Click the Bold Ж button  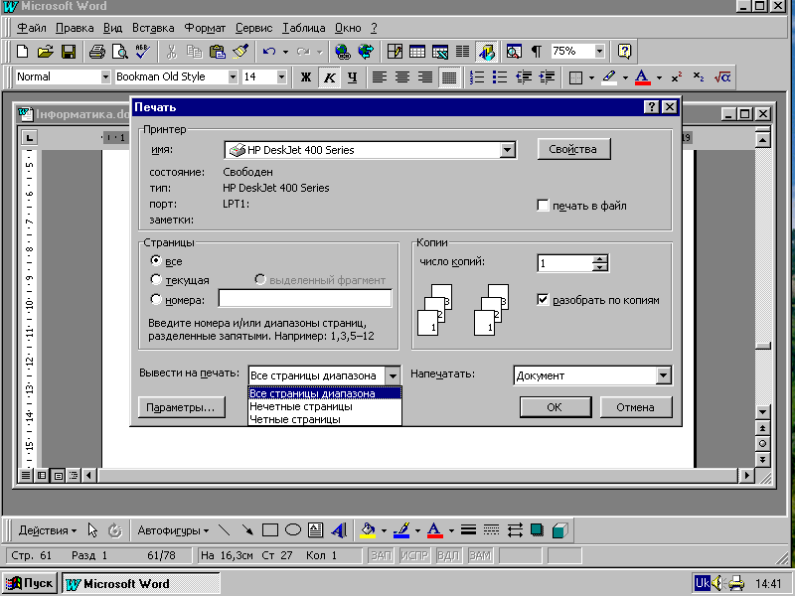(306, 77)
